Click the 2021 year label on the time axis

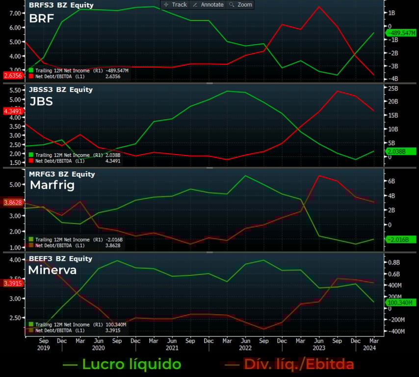(x=172, y=348)
